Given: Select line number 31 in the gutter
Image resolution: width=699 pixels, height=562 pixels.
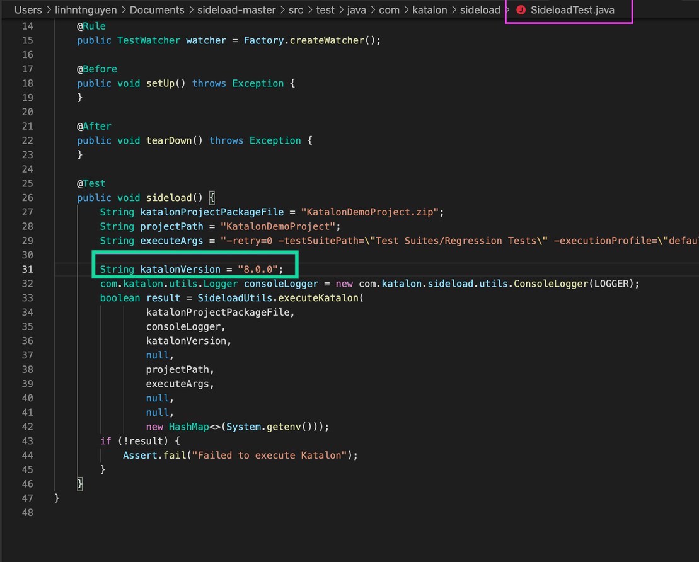Looking at the screenshot, I should [x=27, y=269].
